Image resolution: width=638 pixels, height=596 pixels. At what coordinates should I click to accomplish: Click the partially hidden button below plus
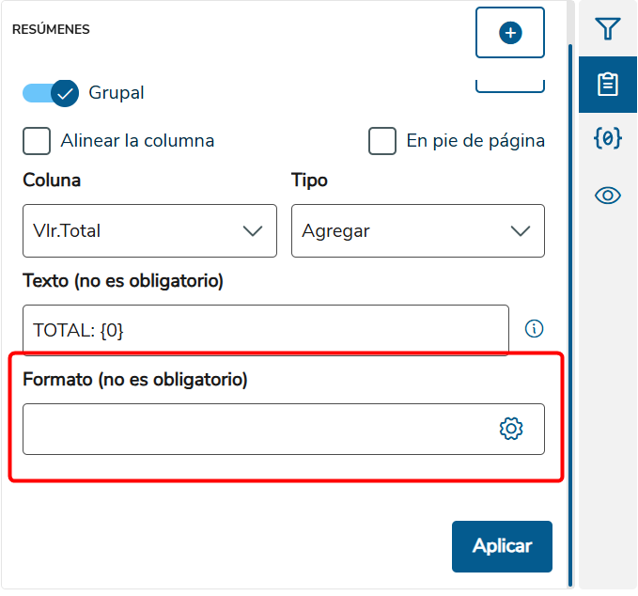tap(510, 86)
